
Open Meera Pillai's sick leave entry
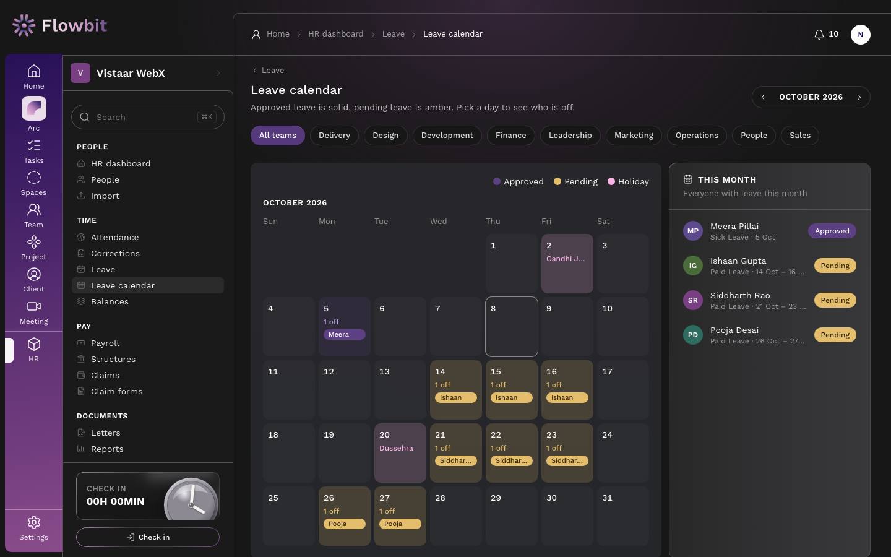pyautogui.click(x=770, y=231)
